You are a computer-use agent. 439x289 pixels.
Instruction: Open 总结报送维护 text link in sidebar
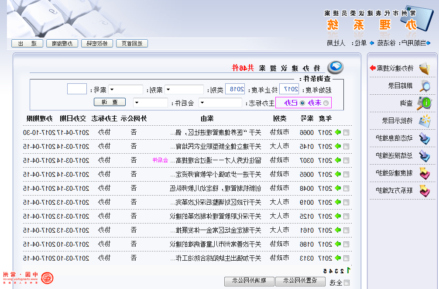394,156
